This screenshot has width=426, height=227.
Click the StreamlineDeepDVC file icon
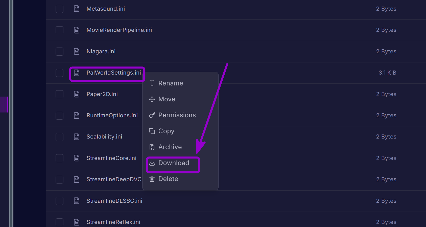[77, 179]
